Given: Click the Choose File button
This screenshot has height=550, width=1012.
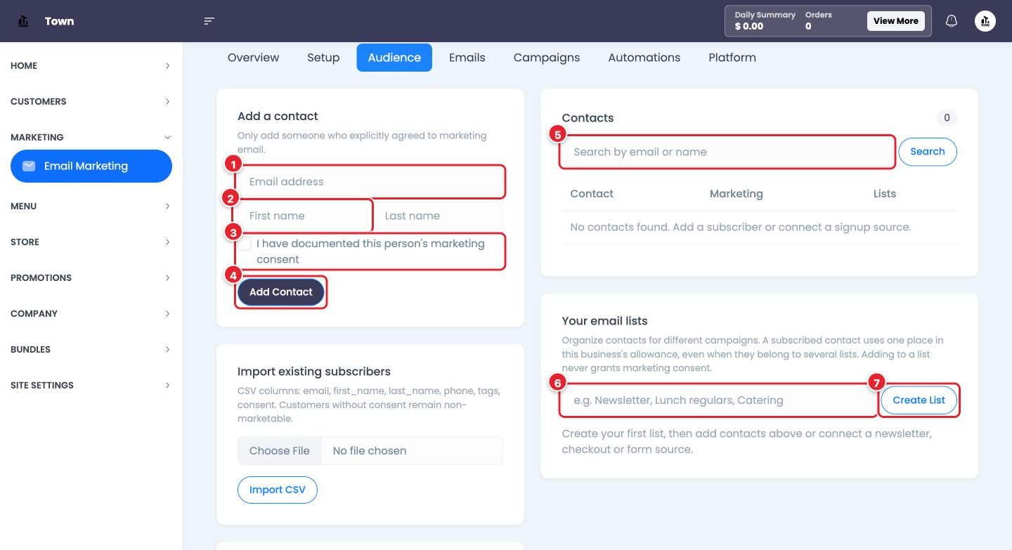Looking at the screenshot, I should click(x=280, y=451).
